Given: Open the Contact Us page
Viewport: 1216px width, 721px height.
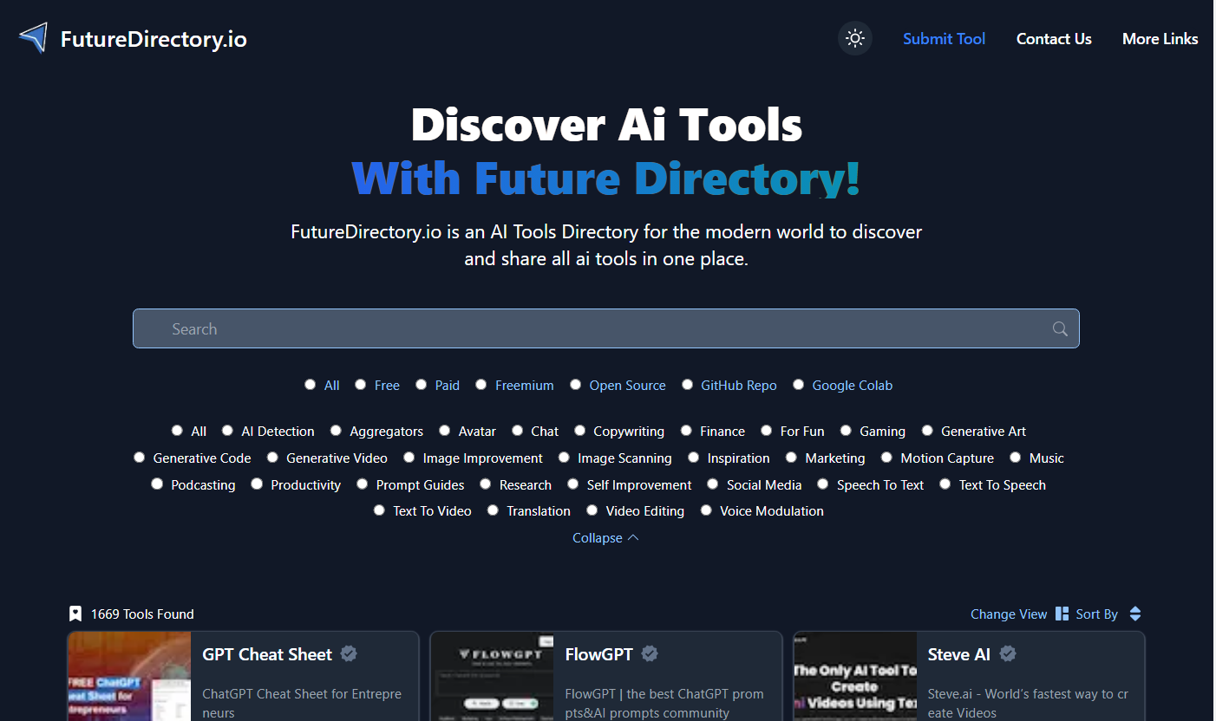Looking at the screenshot, I should pos(1054,39).
